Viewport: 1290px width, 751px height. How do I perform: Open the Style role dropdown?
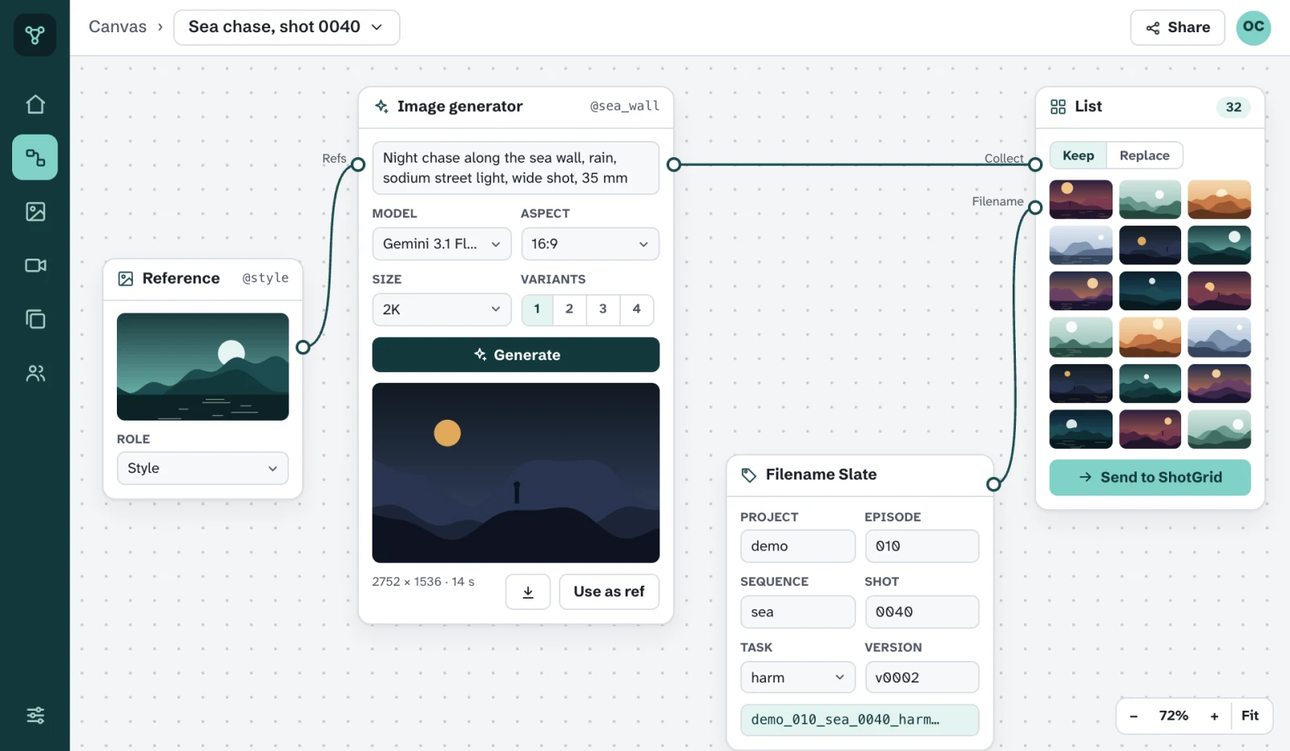pyautogui.click(x=202, y=468)
